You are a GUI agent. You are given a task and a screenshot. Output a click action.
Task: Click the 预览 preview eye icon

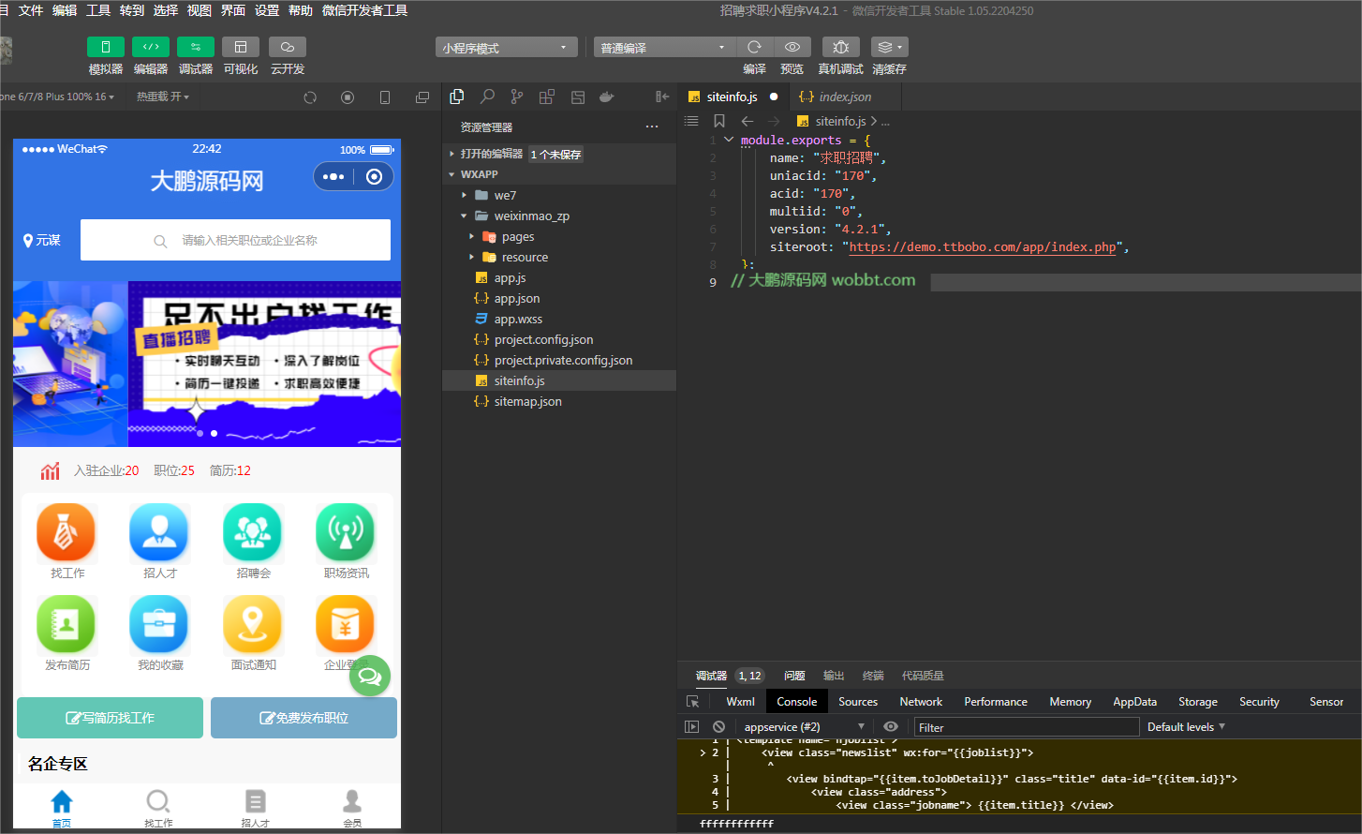click(792, 47)
